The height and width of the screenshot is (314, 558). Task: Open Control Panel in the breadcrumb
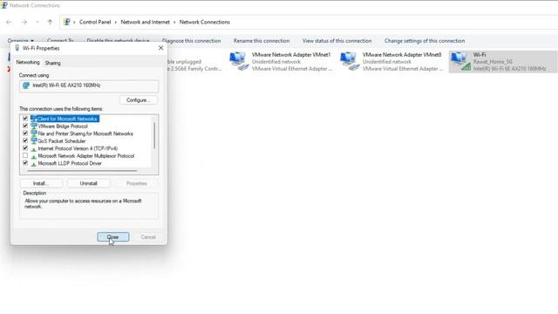coord(95,22)
